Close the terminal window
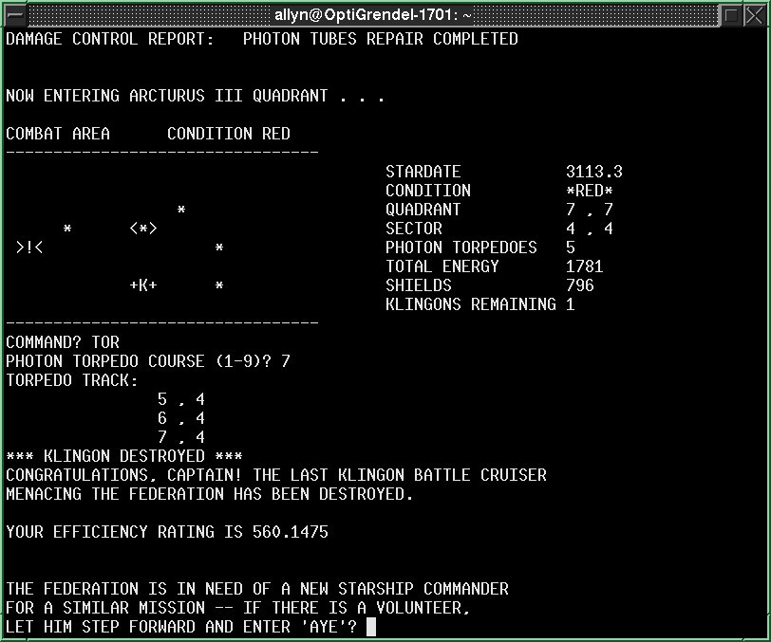Viewport: 771px width, 642px height. [x=756, y=14]
